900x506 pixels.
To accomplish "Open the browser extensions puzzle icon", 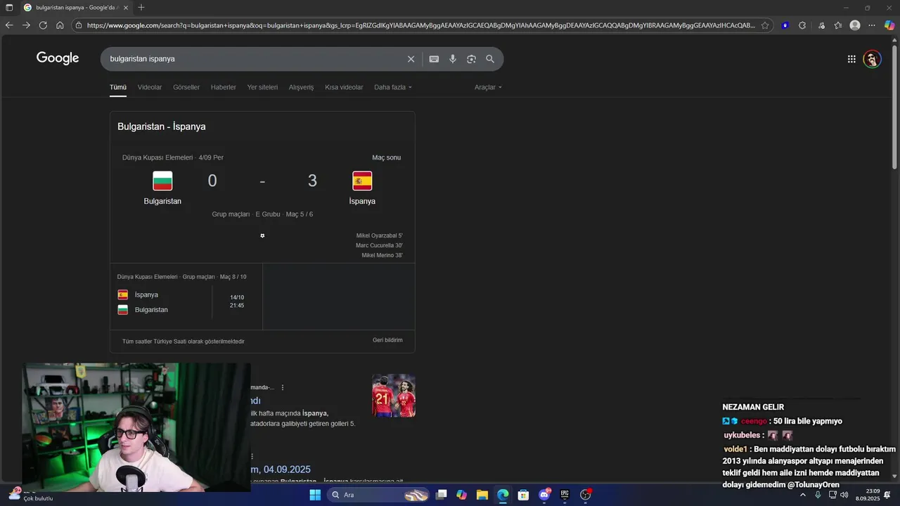I will [802, 25].
